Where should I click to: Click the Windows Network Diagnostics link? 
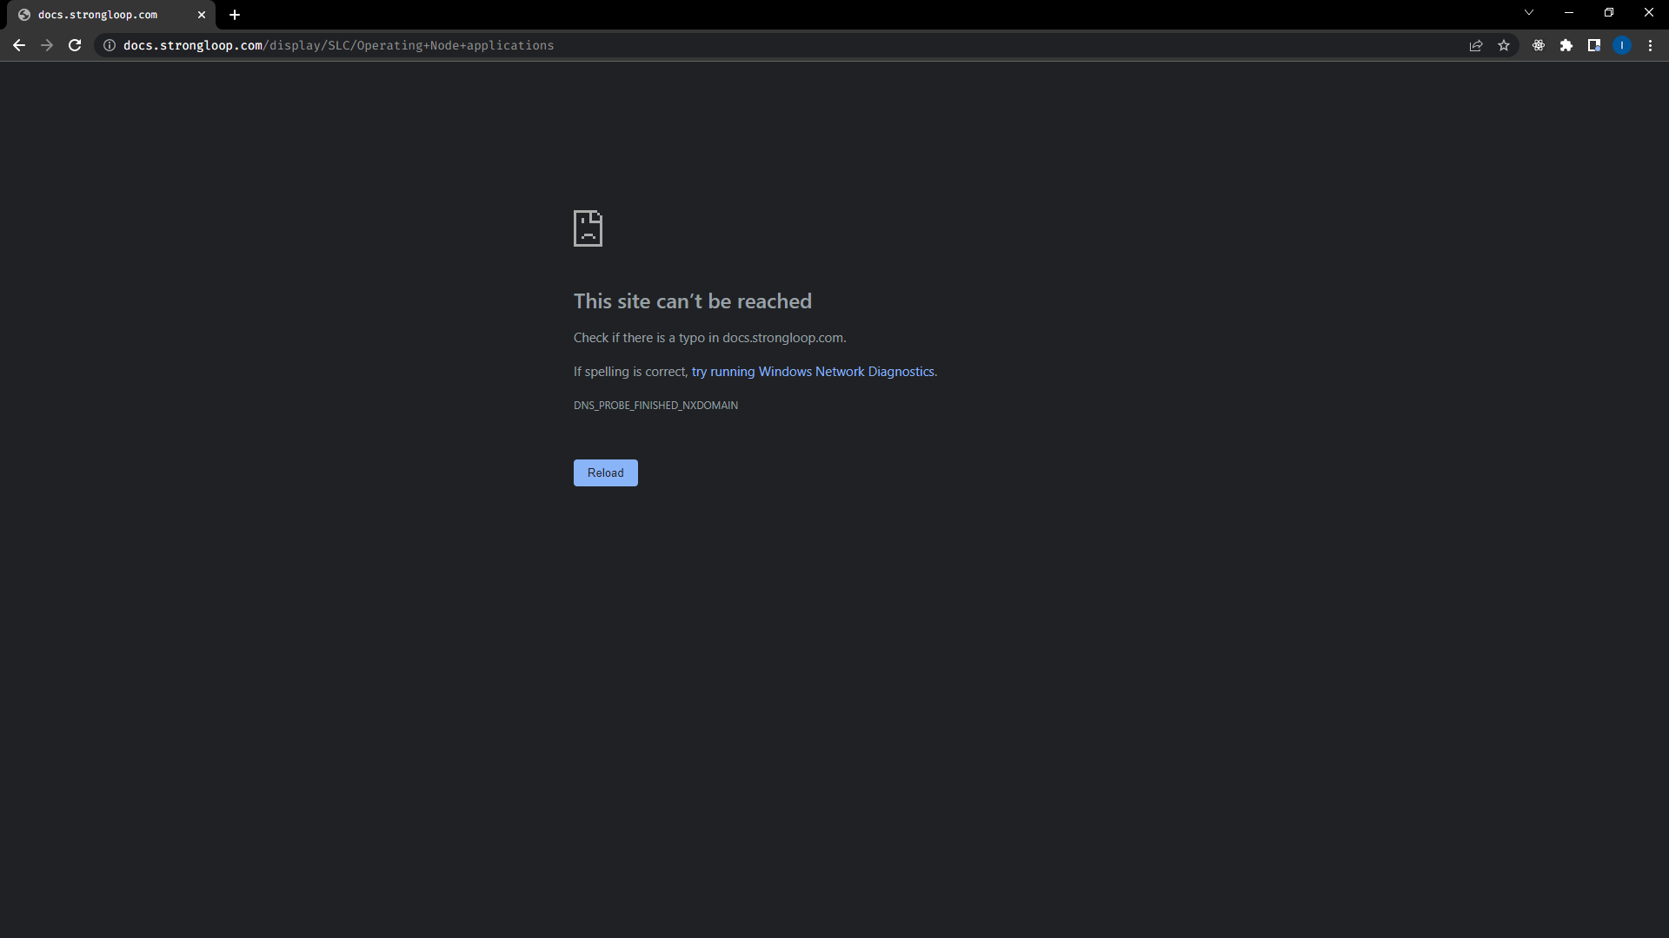tap(814, 372)
